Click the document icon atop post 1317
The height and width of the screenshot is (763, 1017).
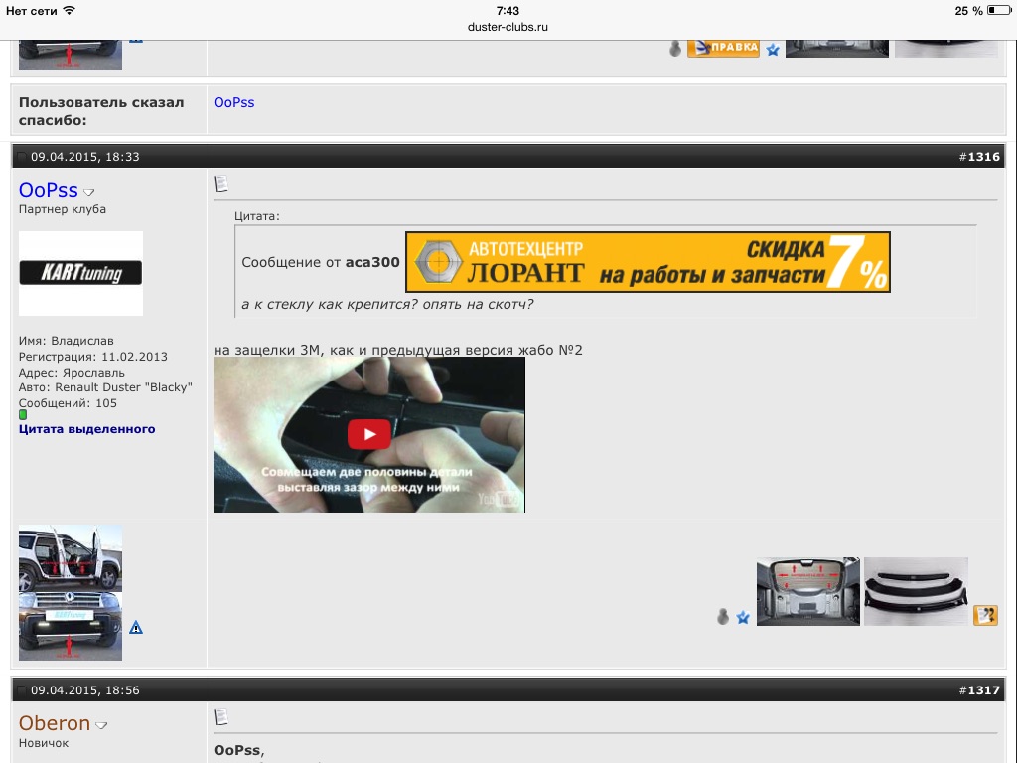coord(221,716)
